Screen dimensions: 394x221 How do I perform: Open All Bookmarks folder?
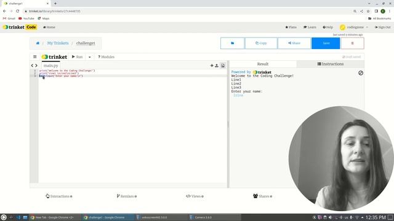tap(380, 18)
